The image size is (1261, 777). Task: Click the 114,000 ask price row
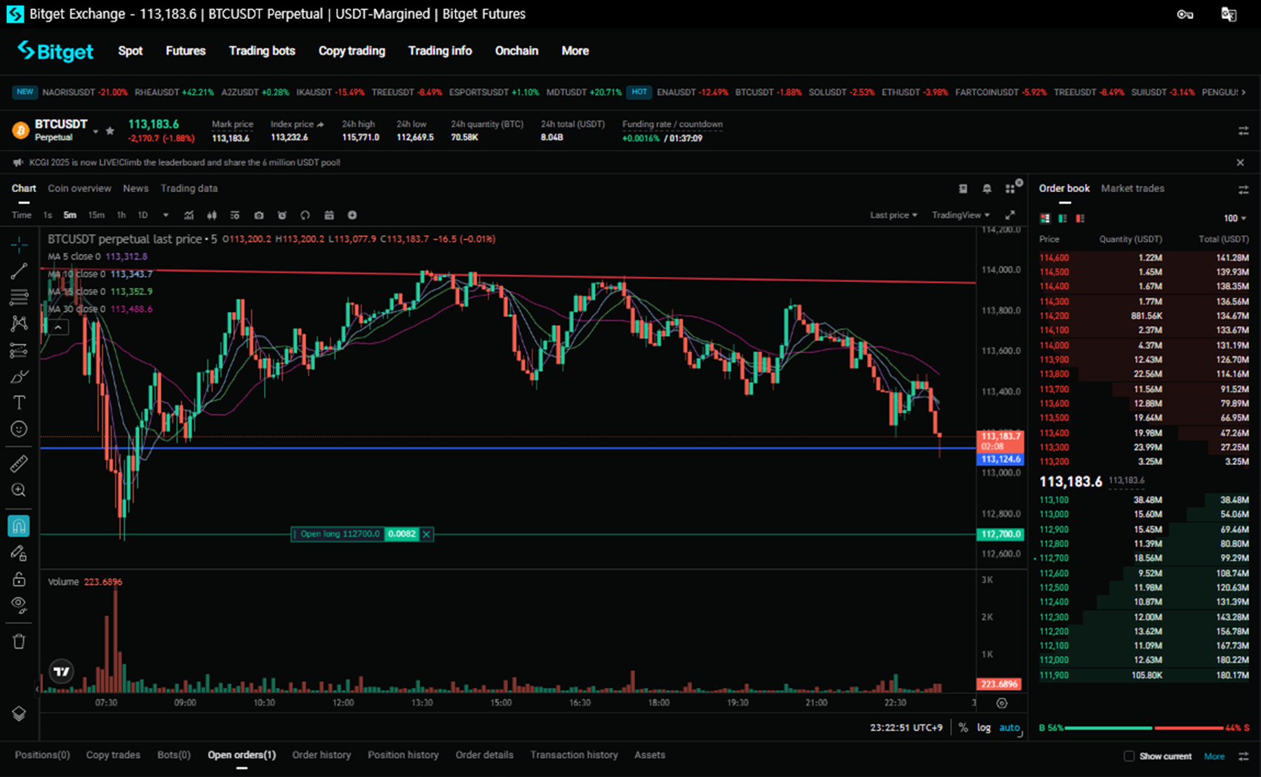(x=1144, y=345)
